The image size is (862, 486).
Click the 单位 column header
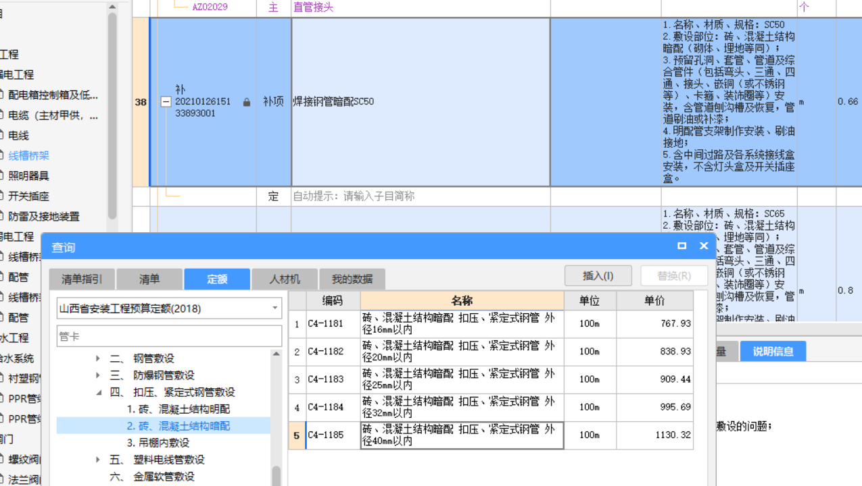[x=590, y=300]
